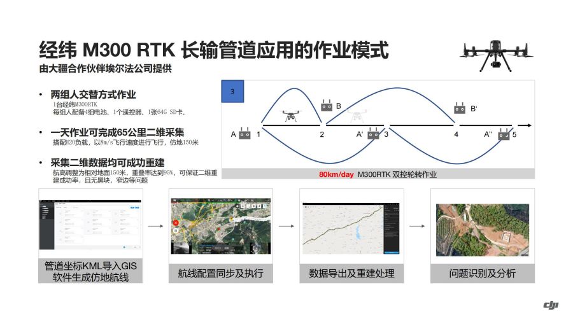Click caption '管道坐标KML导入GIS软件生成仿地航线'
The width and height of the screenshot is (573, 322).
pos(90,272)
